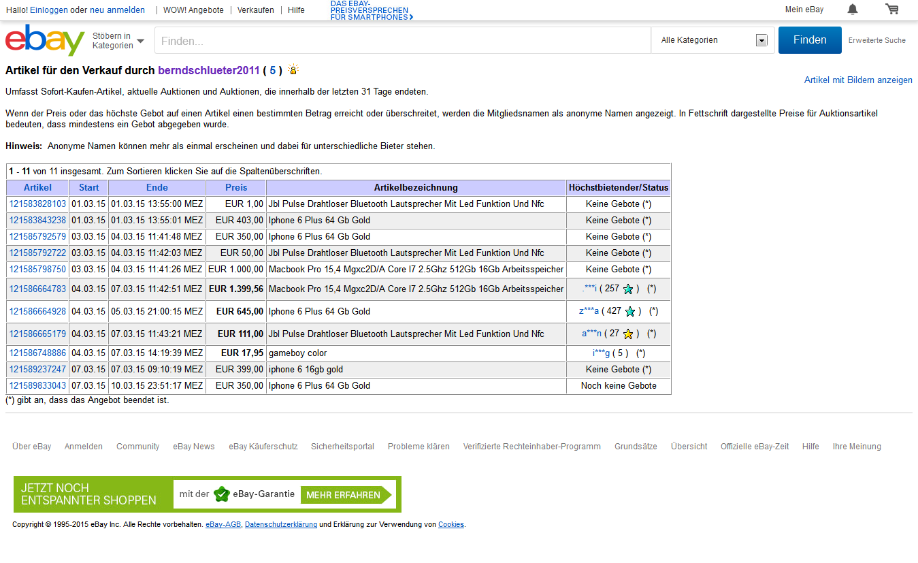
Task: Open seller profile berndschlueter2011
Action: [x=209, y=70]
